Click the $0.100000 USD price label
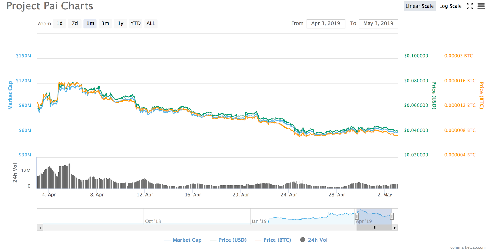487x252 pixels. (416, 56)
